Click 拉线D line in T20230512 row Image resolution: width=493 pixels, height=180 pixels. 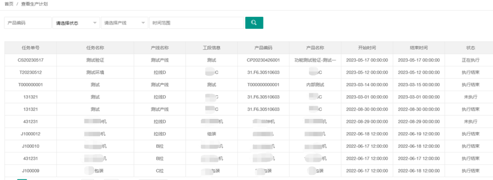[160, 72]
